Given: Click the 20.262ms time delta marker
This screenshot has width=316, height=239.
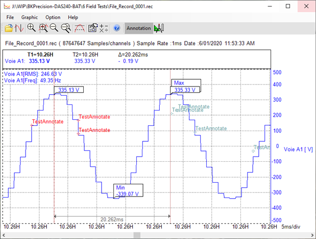Looking at the screenshot, I should click(x=111, y=219).
